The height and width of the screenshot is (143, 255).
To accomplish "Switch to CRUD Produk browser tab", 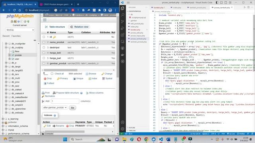I will tap(56, 4).
